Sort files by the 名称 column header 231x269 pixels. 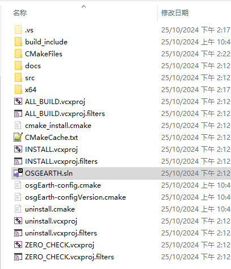(x=20, y=13)
